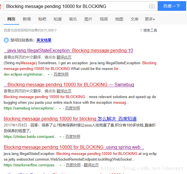This screenshot has height=174, width=187.
Task: Expand dropdown arrow next to zhidao.baidu.com URL
Action: [x=60, y=137]
